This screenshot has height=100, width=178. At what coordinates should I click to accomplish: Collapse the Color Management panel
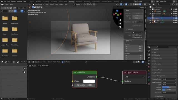tap(159, 76)
